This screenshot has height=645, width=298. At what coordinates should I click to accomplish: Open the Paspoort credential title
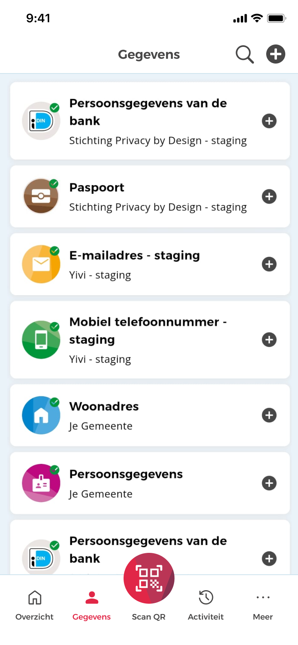point(97,187)
